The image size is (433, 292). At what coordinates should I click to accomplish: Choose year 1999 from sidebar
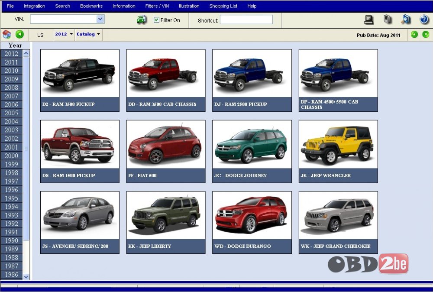(11, 164)
